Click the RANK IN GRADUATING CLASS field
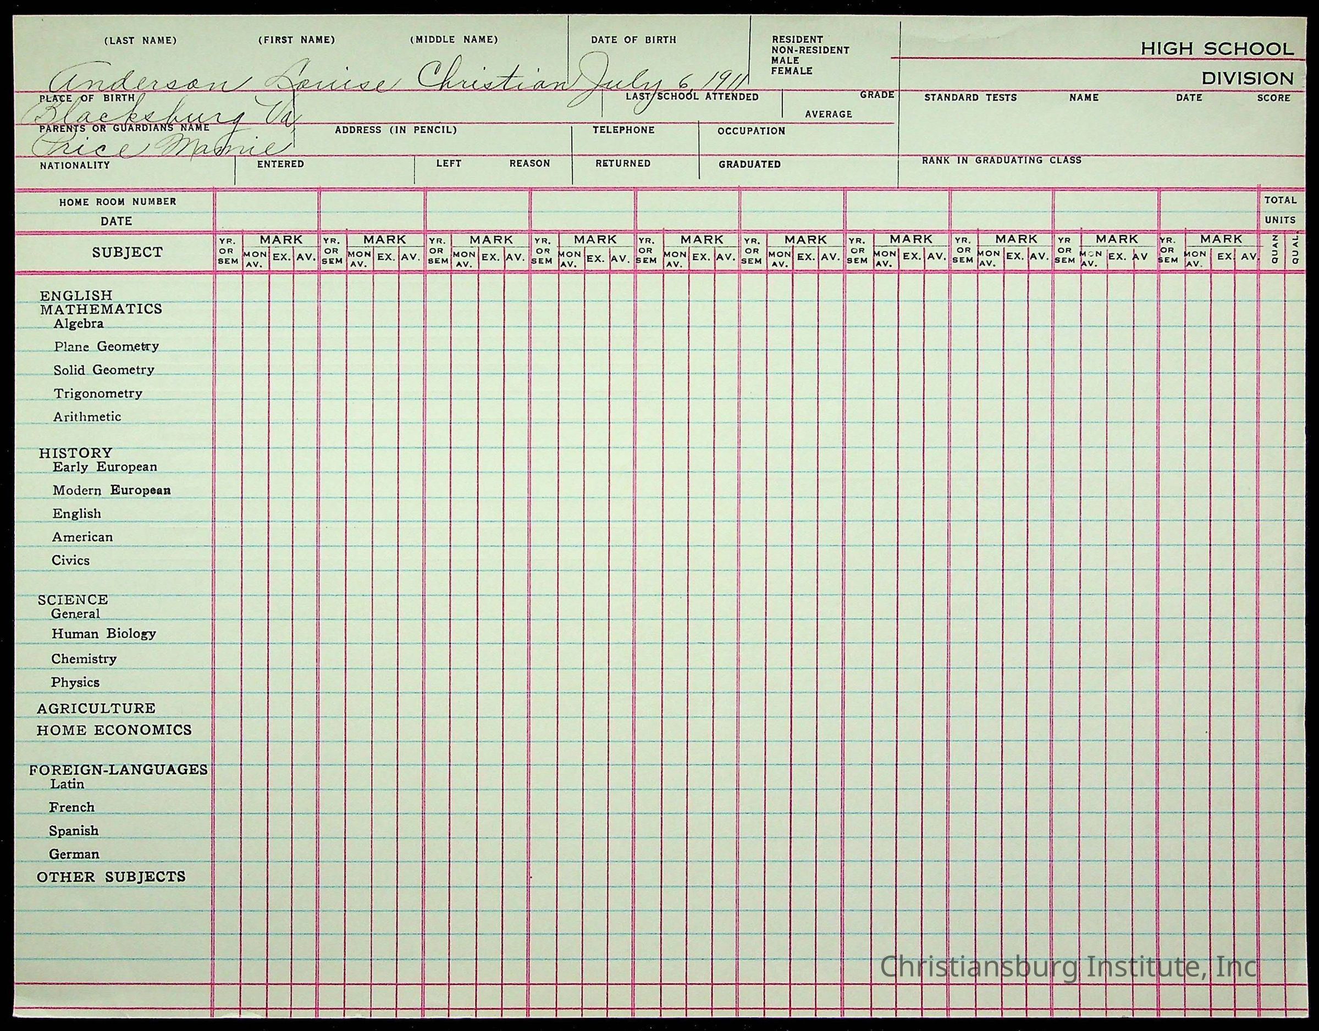 coord(1001,160)
